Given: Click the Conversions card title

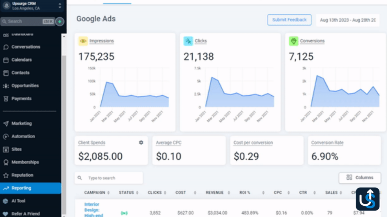Looking at the screenshot, I should click(x=312, y=41).
